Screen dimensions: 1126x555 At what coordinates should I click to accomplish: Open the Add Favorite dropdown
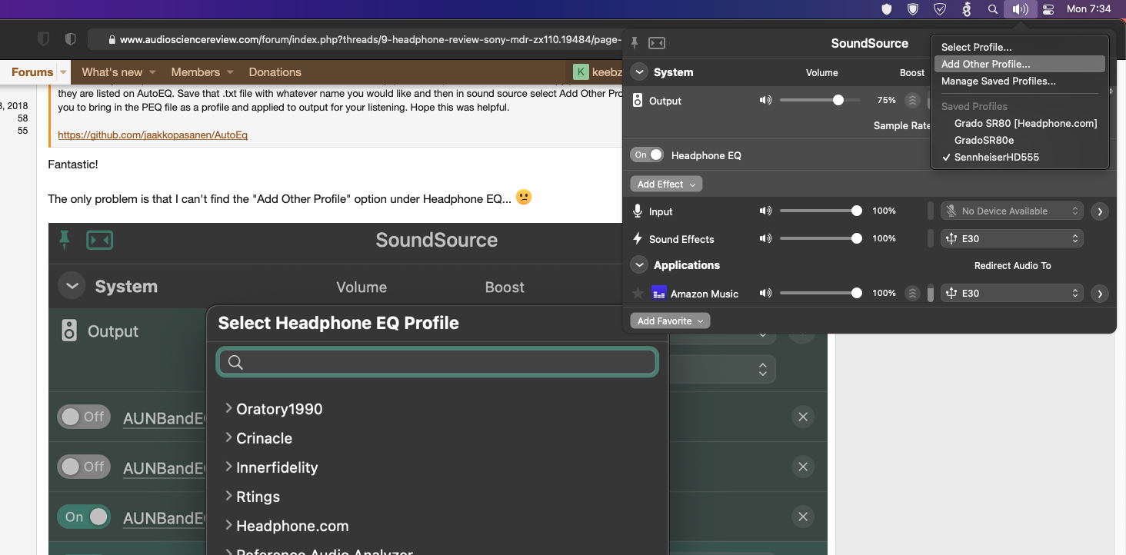point(670,321)
